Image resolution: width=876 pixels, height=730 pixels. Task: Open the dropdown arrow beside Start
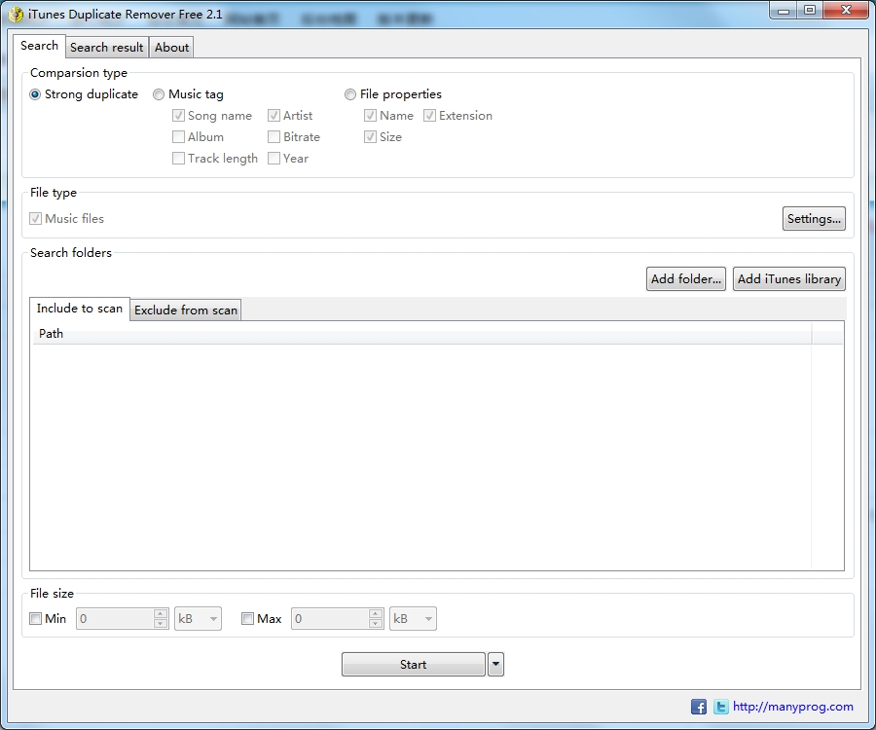pyautogui.click(x=495, y=664)
